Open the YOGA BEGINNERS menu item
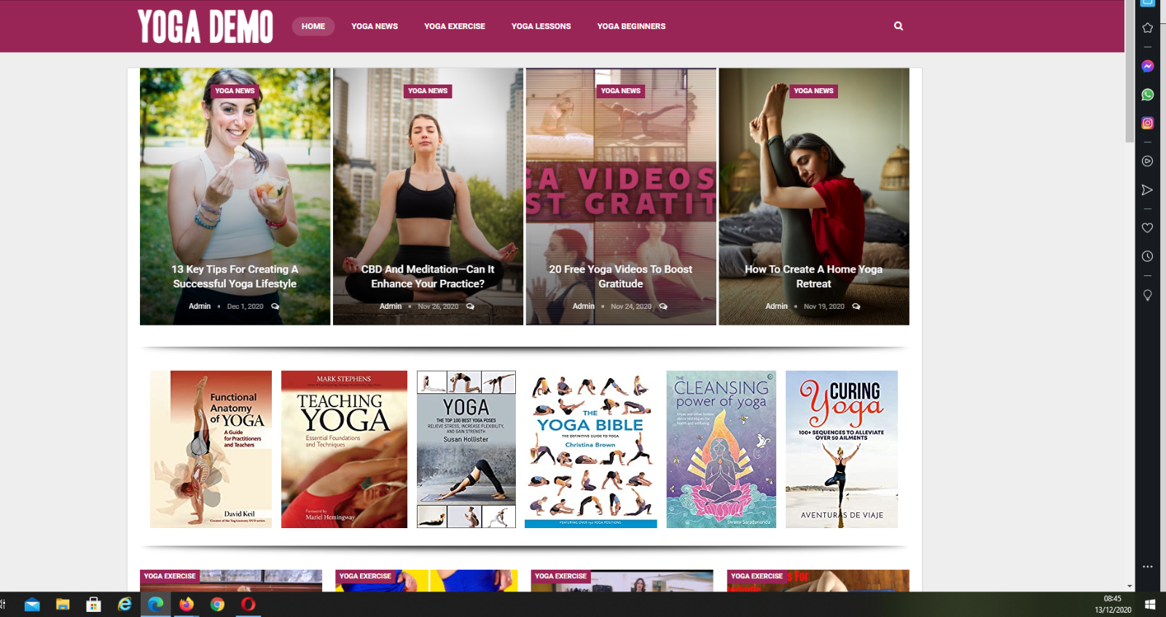1166x617 pixels. (x=632, y=26)
